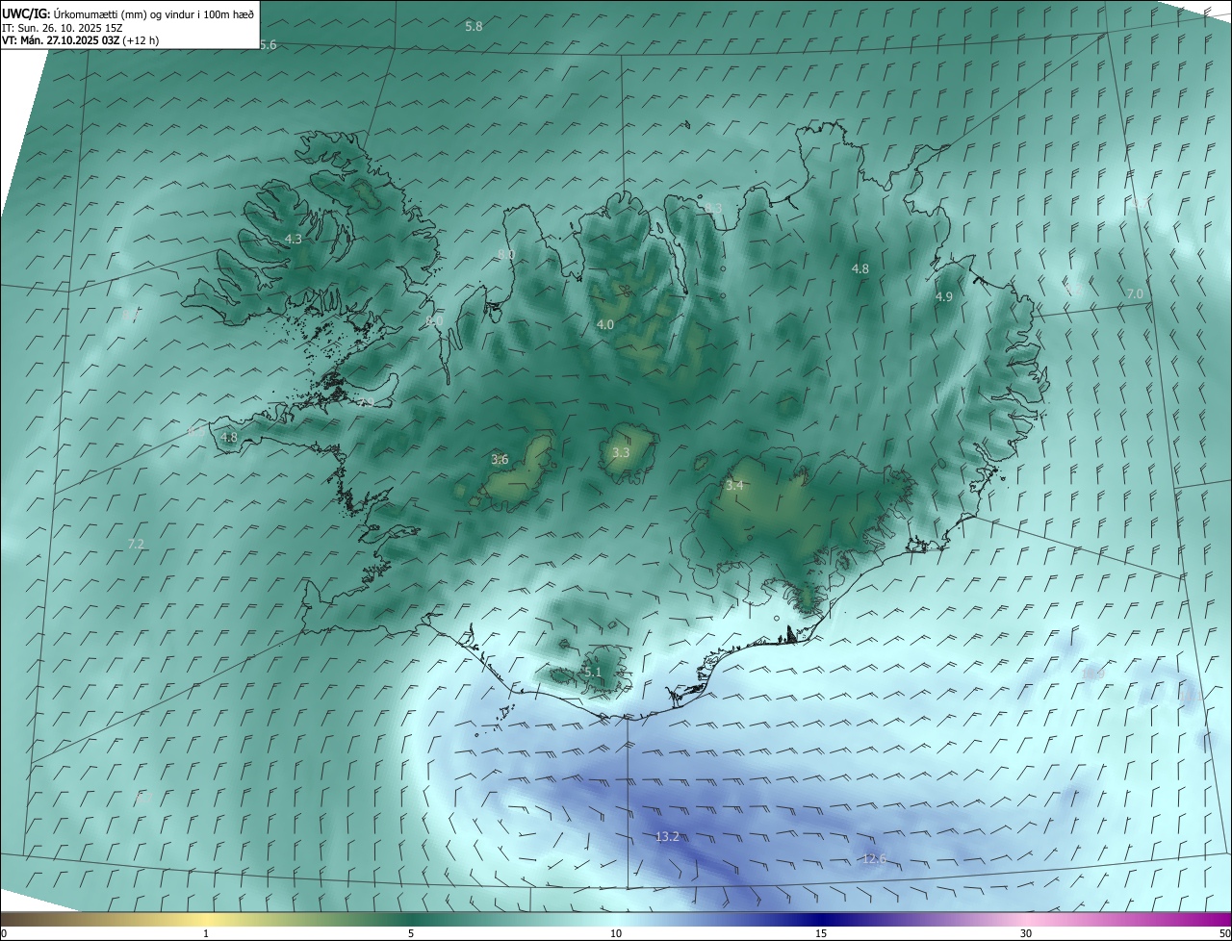This screenshot has height=941, width=1232.
Task: Click the 7.0 value on the map
Action: [x=1135, y=293]
